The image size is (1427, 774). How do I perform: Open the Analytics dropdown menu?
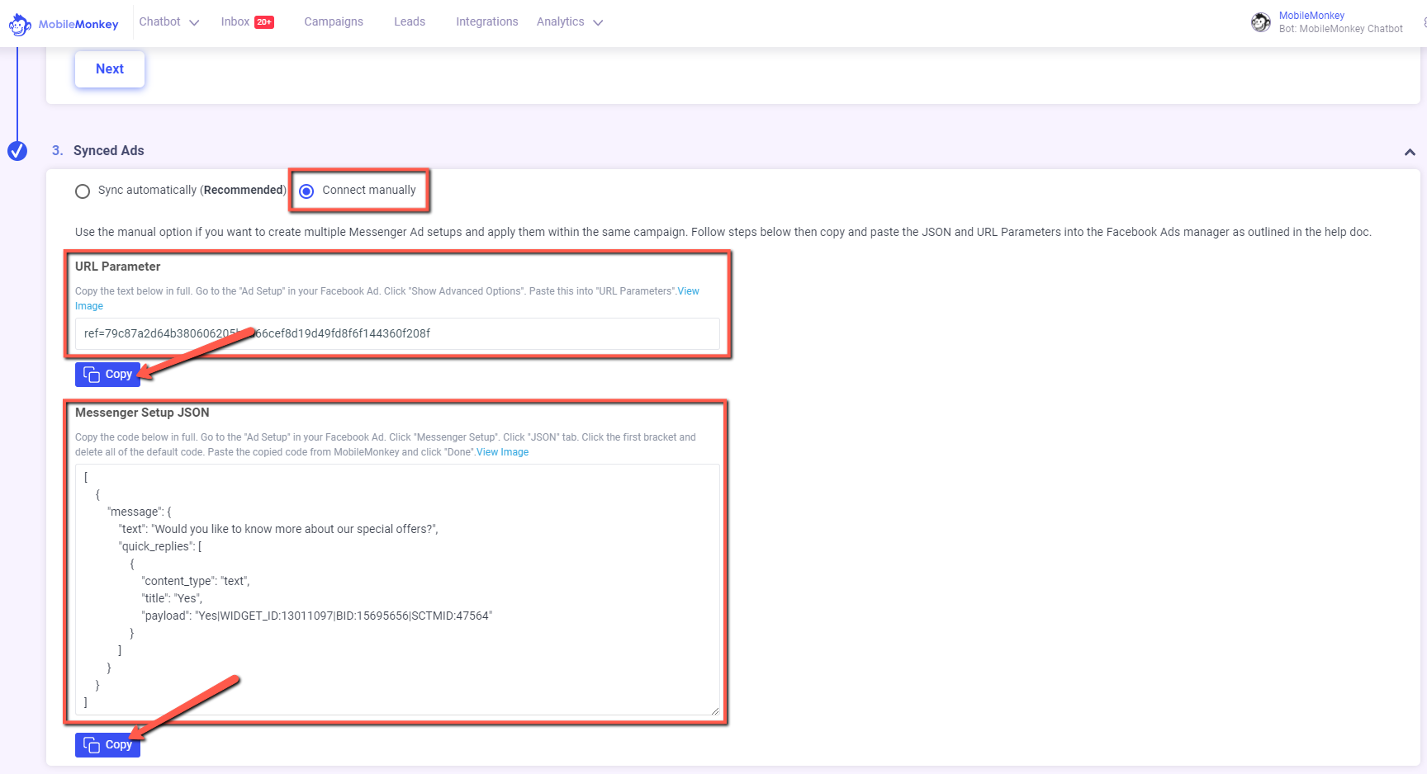click(569, 21)
